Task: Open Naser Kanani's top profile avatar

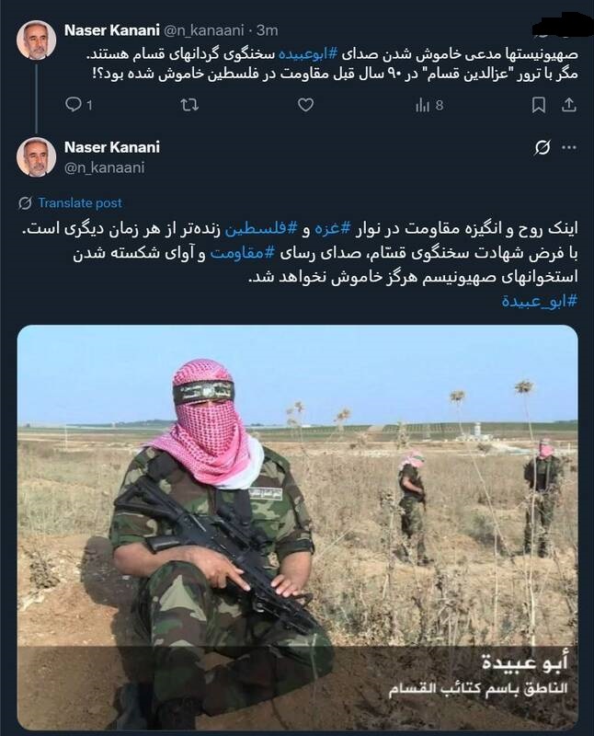Action: (x=37, y=40)
